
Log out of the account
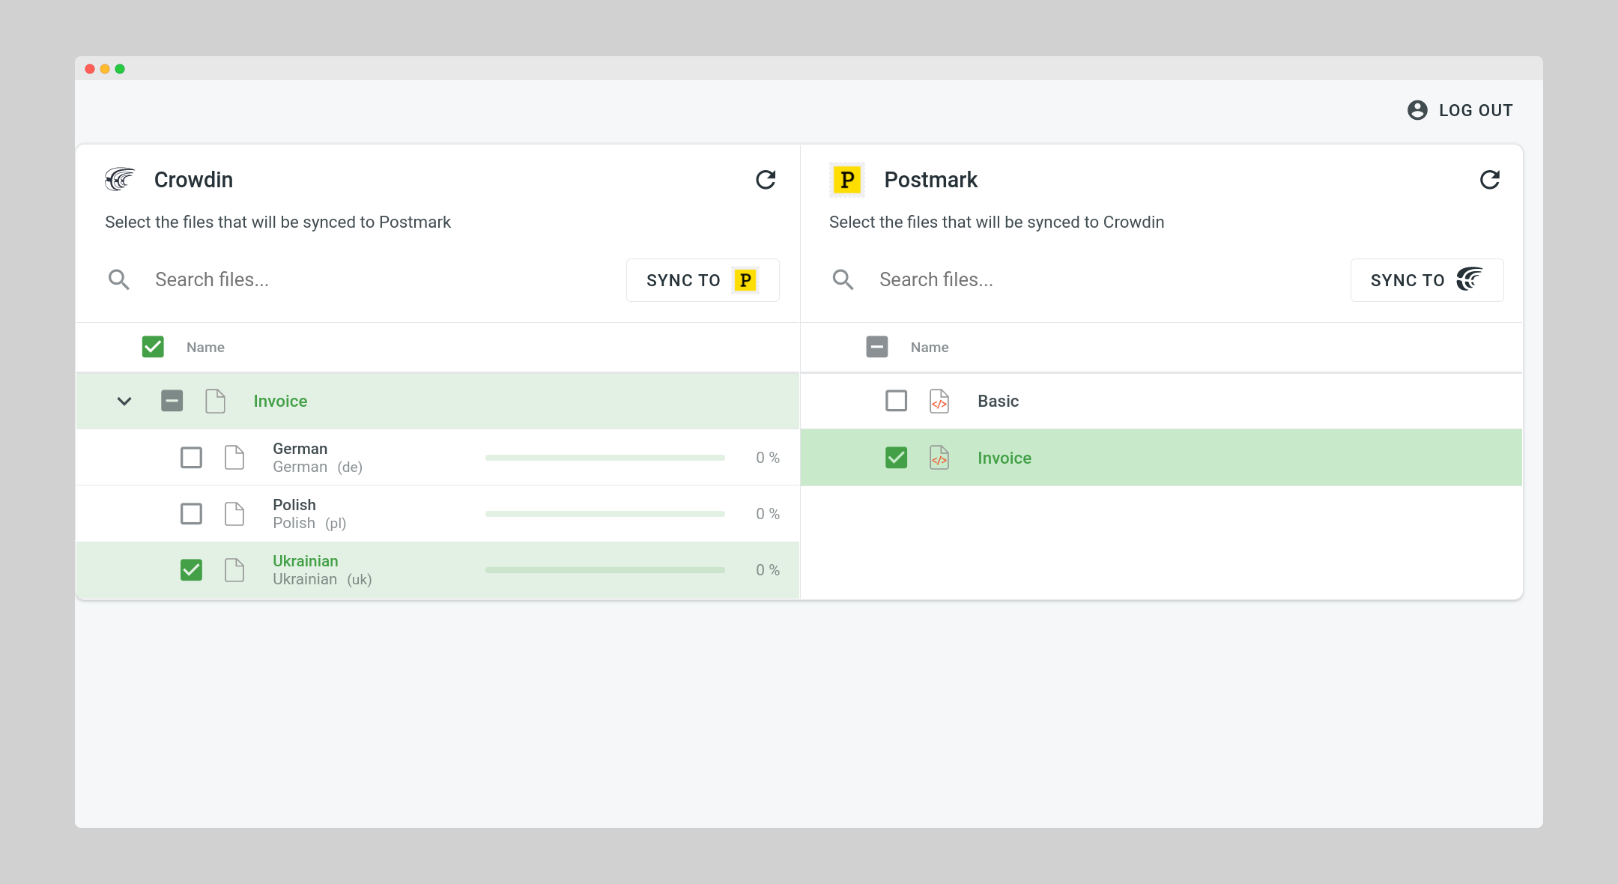[1460, 110]
